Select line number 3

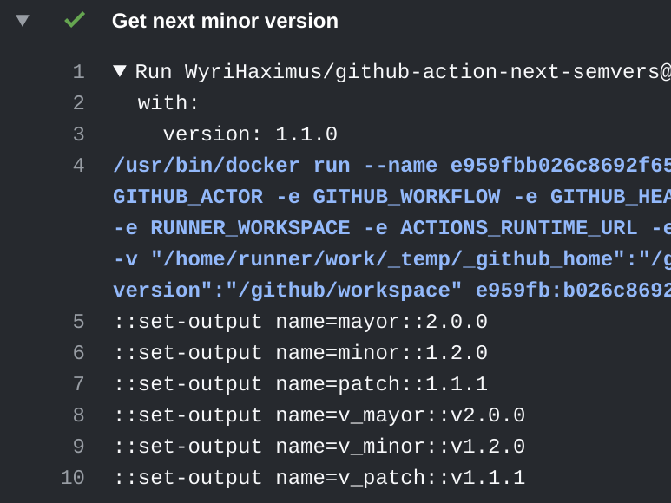pyautogui.click(x=79, y=134)
